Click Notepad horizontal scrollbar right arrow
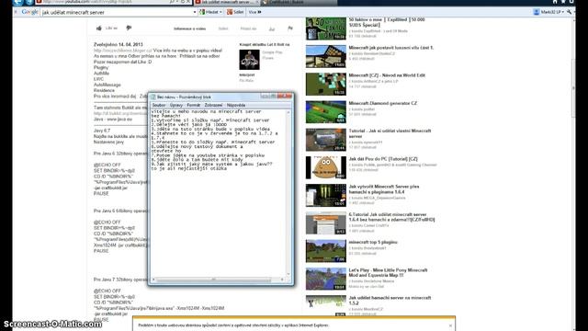Screen dimensions: 588x331 282,280
